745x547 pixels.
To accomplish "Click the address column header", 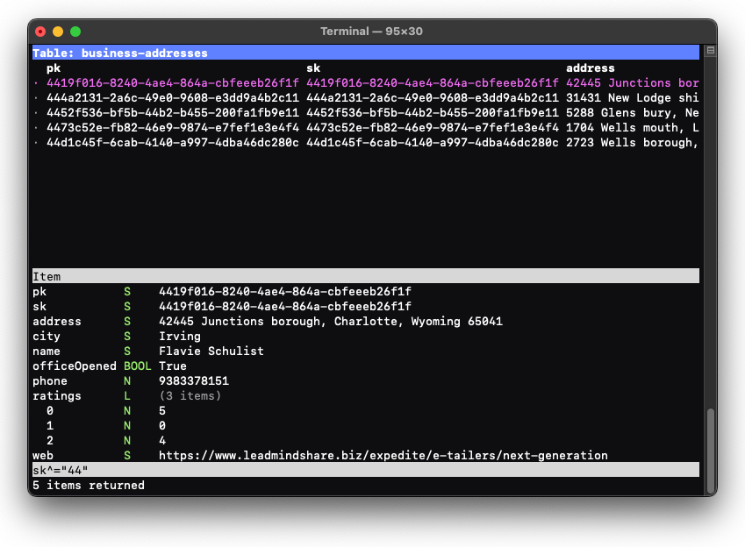I will [x=590, y=68].
